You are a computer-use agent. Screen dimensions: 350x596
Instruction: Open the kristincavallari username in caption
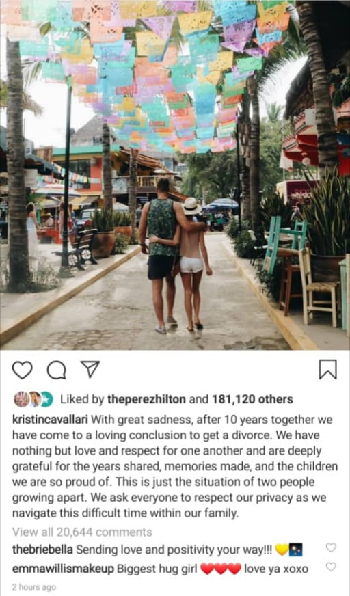pos(50,420)
